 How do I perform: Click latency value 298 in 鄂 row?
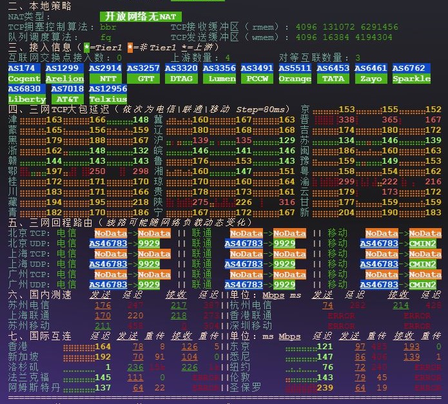pyautogui.click(x=141, y=171)
